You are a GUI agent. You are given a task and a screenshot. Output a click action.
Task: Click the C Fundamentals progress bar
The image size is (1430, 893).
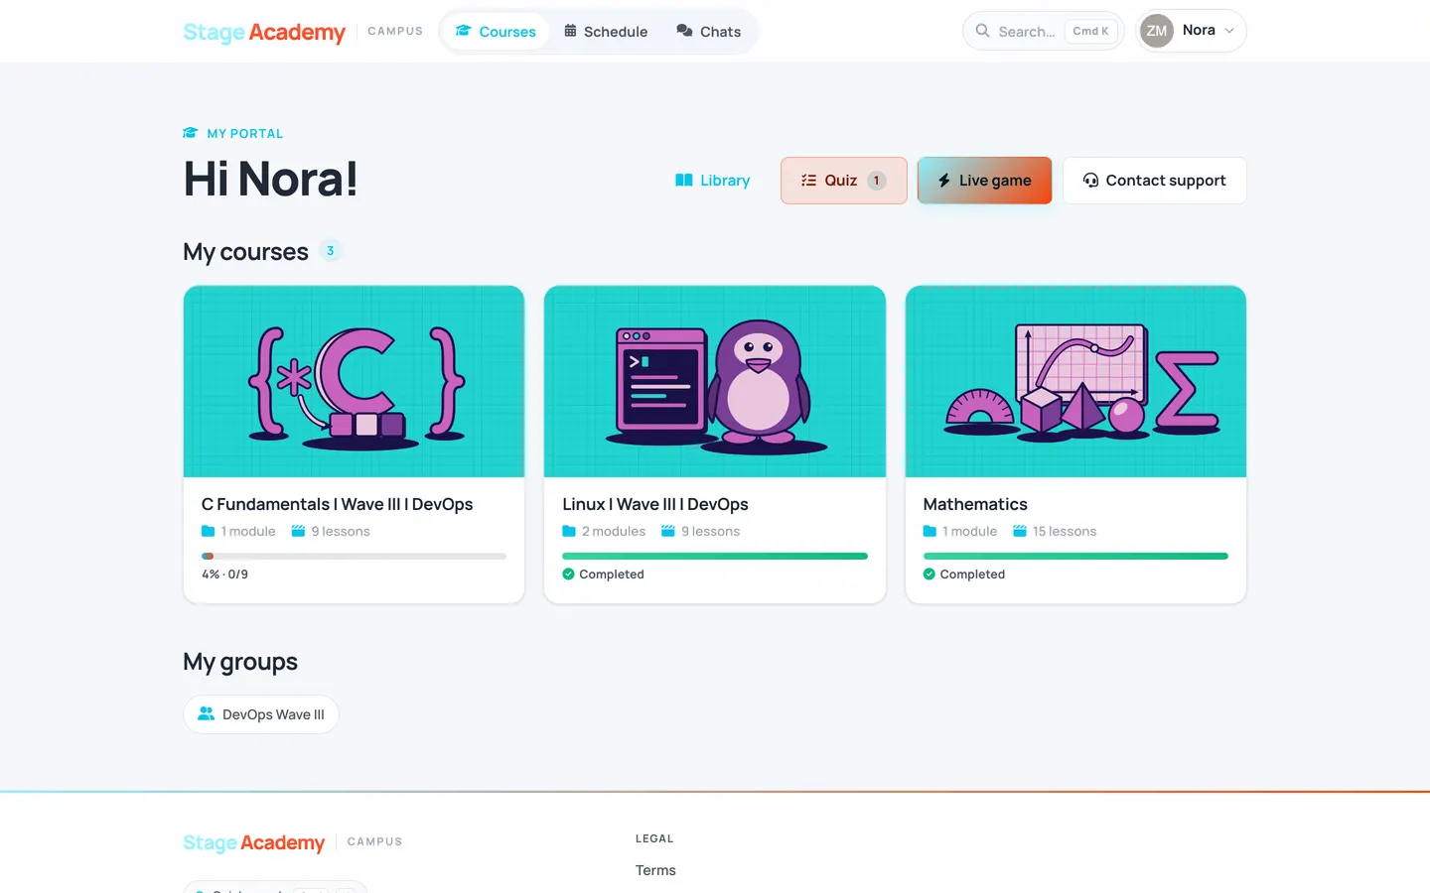(354, 557)
